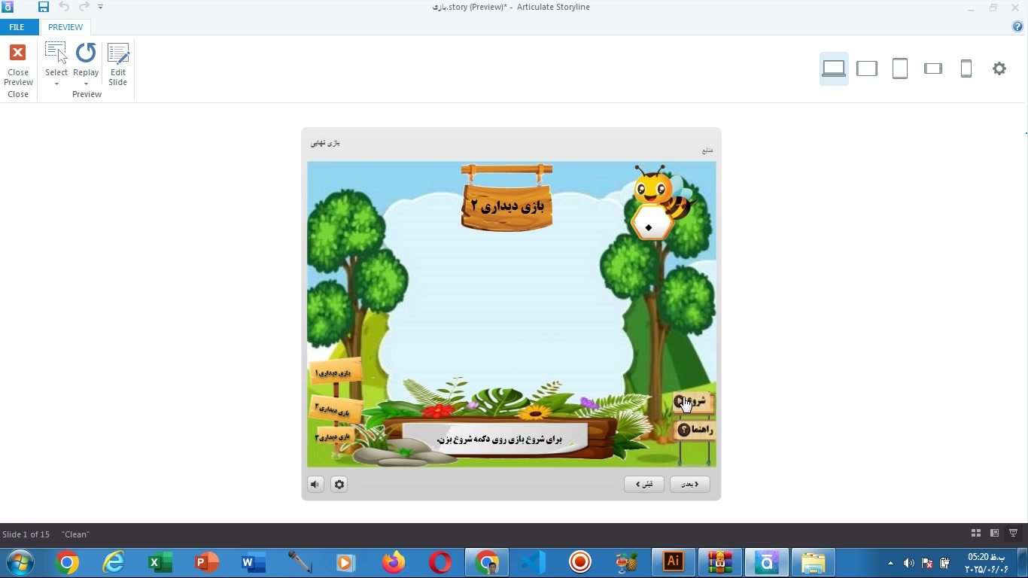1028x578 pixels.
Task: Click the middle view icon in status bar
Action: point(994,534)
